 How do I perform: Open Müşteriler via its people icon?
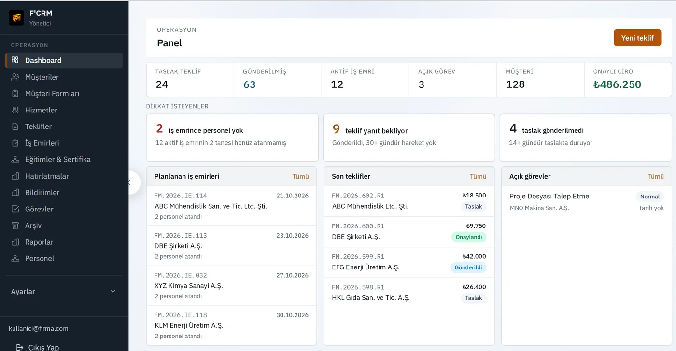pos(15,77)
